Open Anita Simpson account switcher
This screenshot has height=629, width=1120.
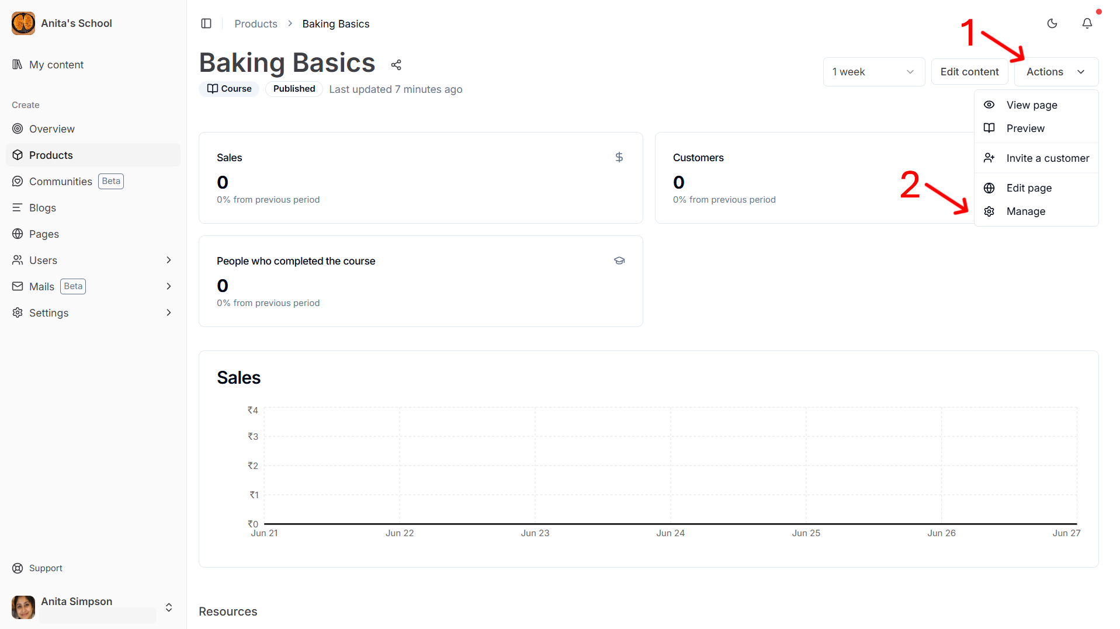click(93, 607)
